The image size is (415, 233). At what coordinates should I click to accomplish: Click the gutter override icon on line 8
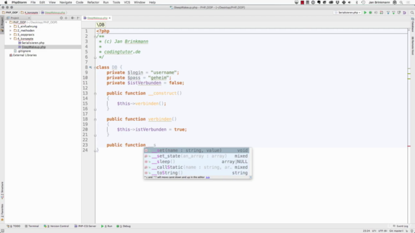[x=91, y=67]
